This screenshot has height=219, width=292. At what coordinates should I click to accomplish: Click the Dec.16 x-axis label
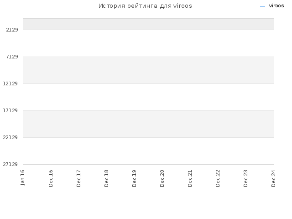(51, 178)
